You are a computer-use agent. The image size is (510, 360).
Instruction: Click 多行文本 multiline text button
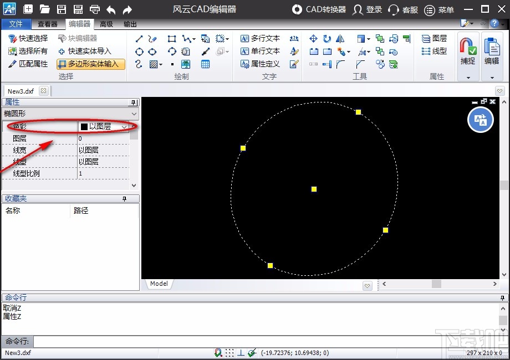pyautogui.click(x=260, y=38)
